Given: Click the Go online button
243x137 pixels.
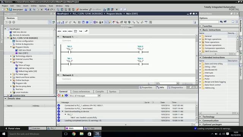Looking at the screenshot, I should [82, 10].
